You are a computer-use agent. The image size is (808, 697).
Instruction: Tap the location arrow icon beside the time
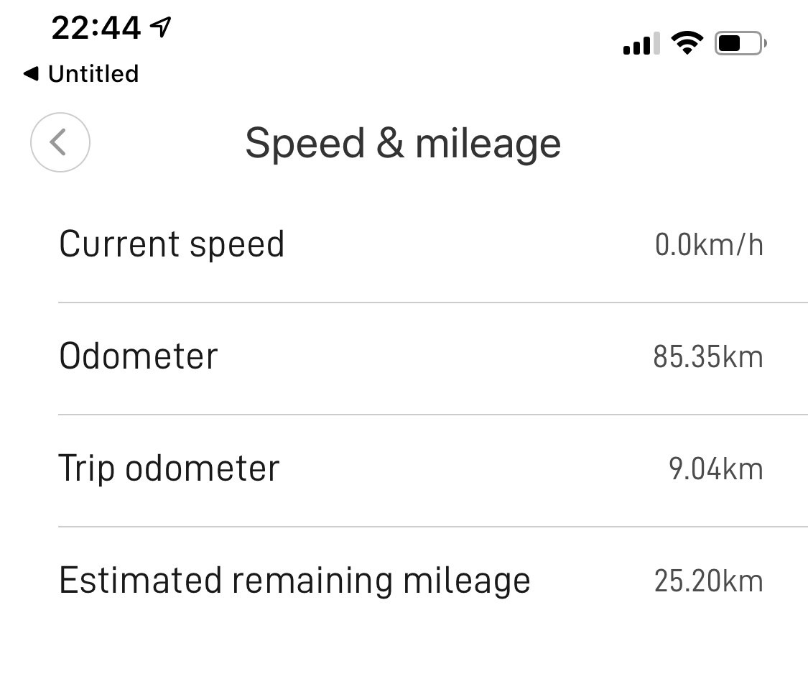tap(161, 27)
